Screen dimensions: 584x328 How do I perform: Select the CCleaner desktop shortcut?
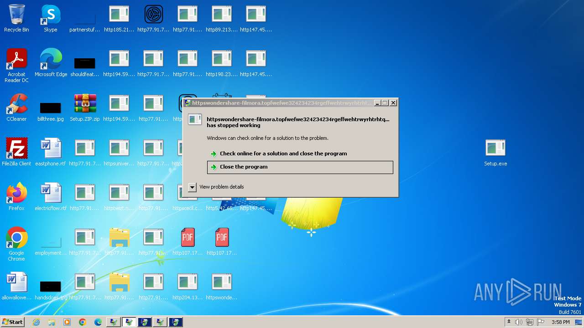[x=16, y=108]
